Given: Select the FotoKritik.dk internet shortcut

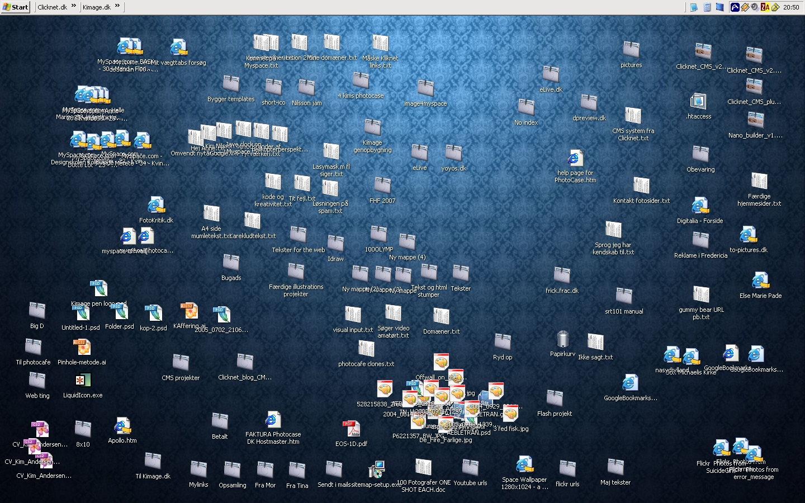Looking at the screenshot, I should click(156, 206).
